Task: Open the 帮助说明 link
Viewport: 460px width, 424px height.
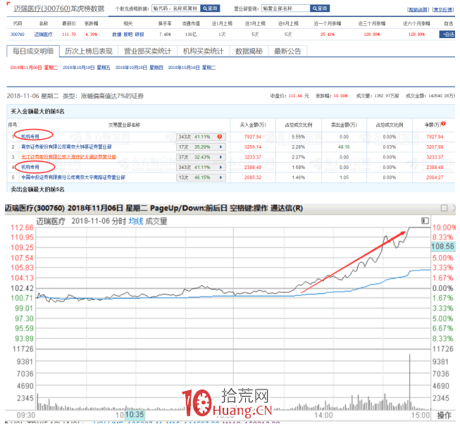Action: [x=418, y=10]
